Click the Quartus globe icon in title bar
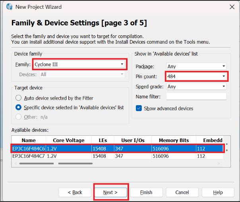240x202 pixels. coord(10,7)
